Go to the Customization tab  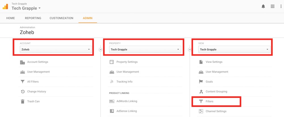61,18
